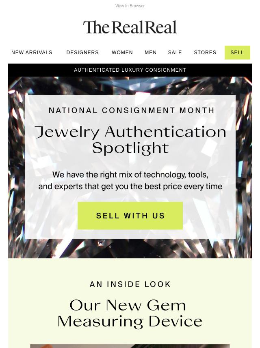The height and width of the screenshot is (348, 260).
Task: Click the Authenticated Luxury Consignment banner
Action: point(130,70)
